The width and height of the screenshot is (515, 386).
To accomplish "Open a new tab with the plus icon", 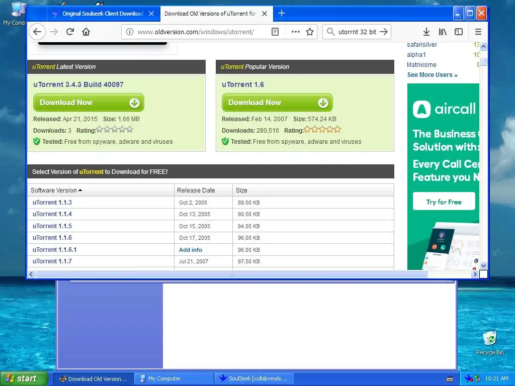I will (282, 14).
